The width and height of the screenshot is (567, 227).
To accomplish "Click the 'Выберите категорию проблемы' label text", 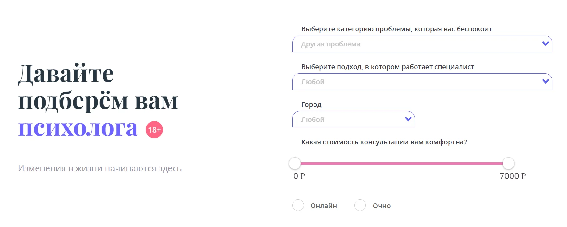I will pos(397,29).
